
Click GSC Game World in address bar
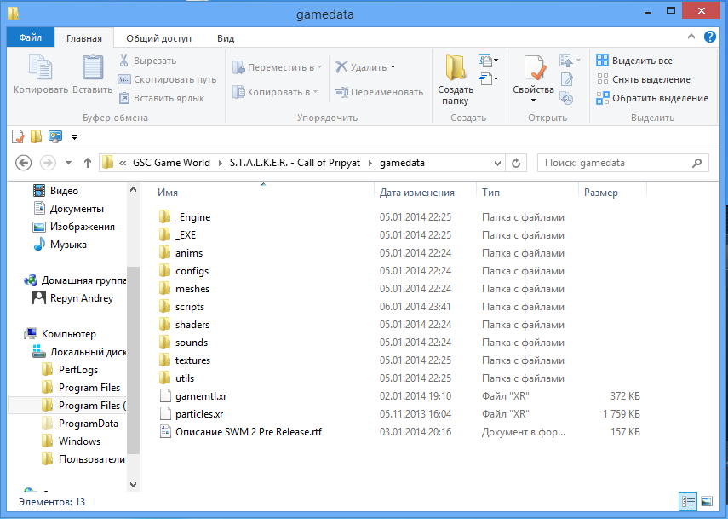171,163
